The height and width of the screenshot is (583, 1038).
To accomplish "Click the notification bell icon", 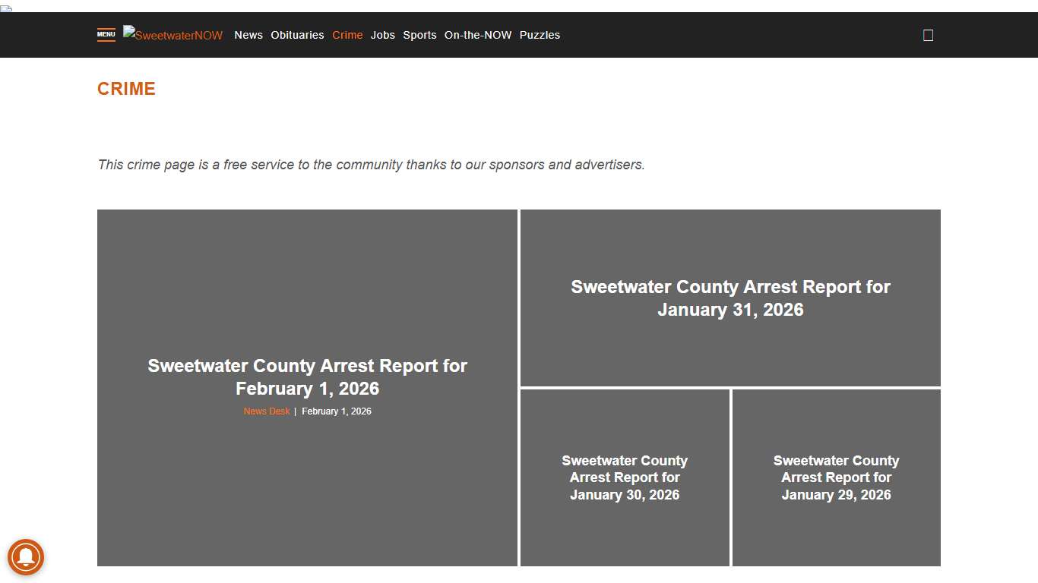I will (26, 556).
